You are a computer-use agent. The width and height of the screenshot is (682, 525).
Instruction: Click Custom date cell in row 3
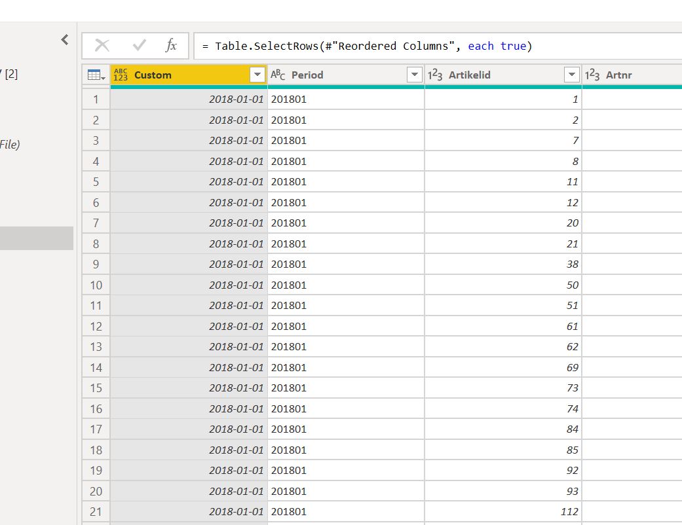click(x=189, y=140)
